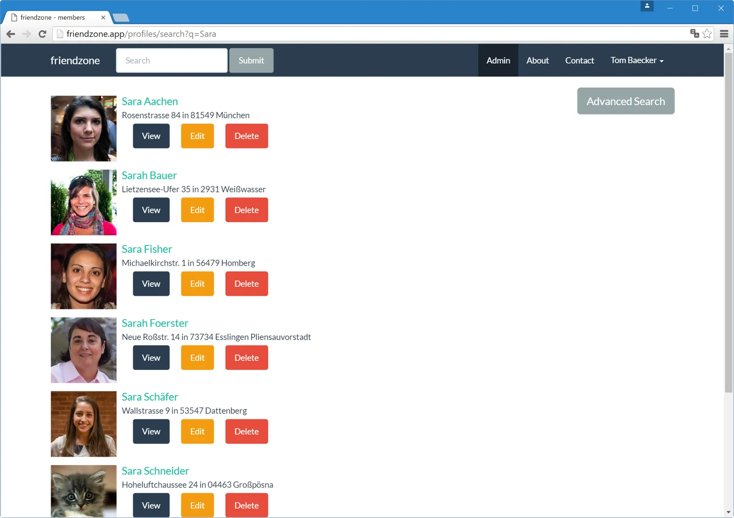Open the browser hamburger menu

[x=724, y=33]
